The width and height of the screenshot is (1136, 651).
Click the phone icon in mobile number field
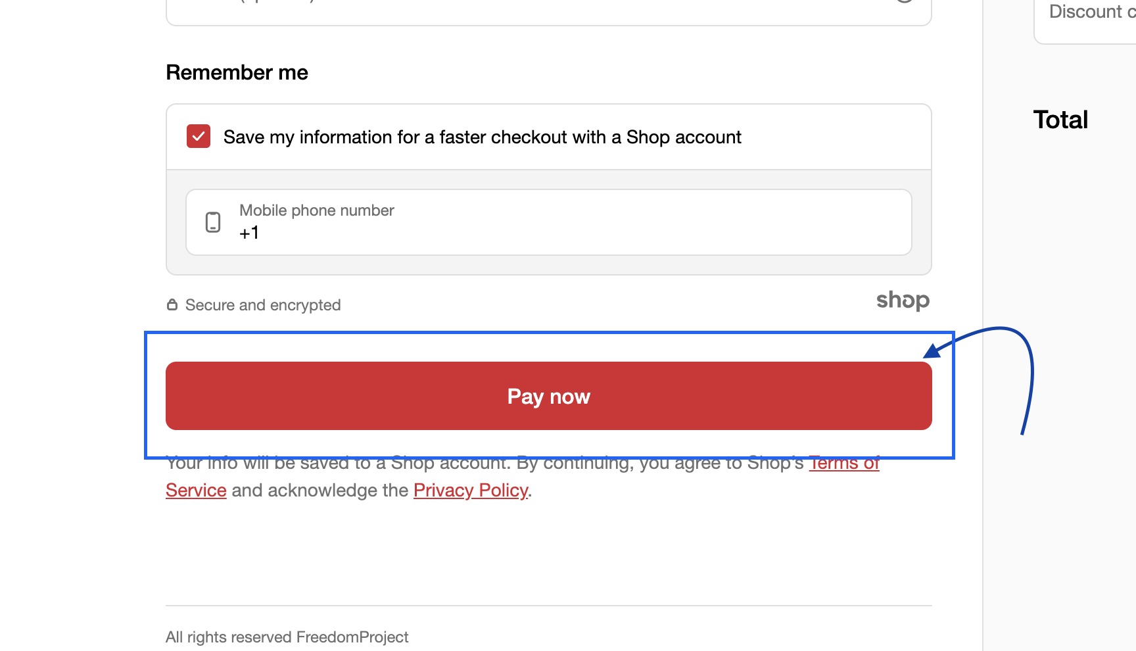(213, 222)
